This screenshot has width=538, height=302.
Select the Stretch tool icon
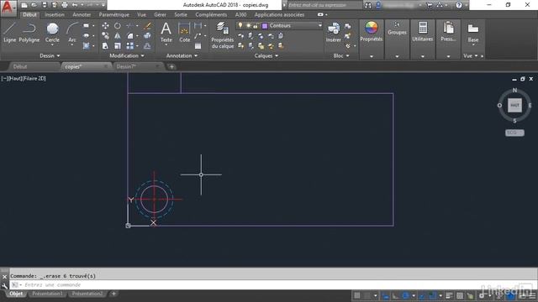coord(105,45)
